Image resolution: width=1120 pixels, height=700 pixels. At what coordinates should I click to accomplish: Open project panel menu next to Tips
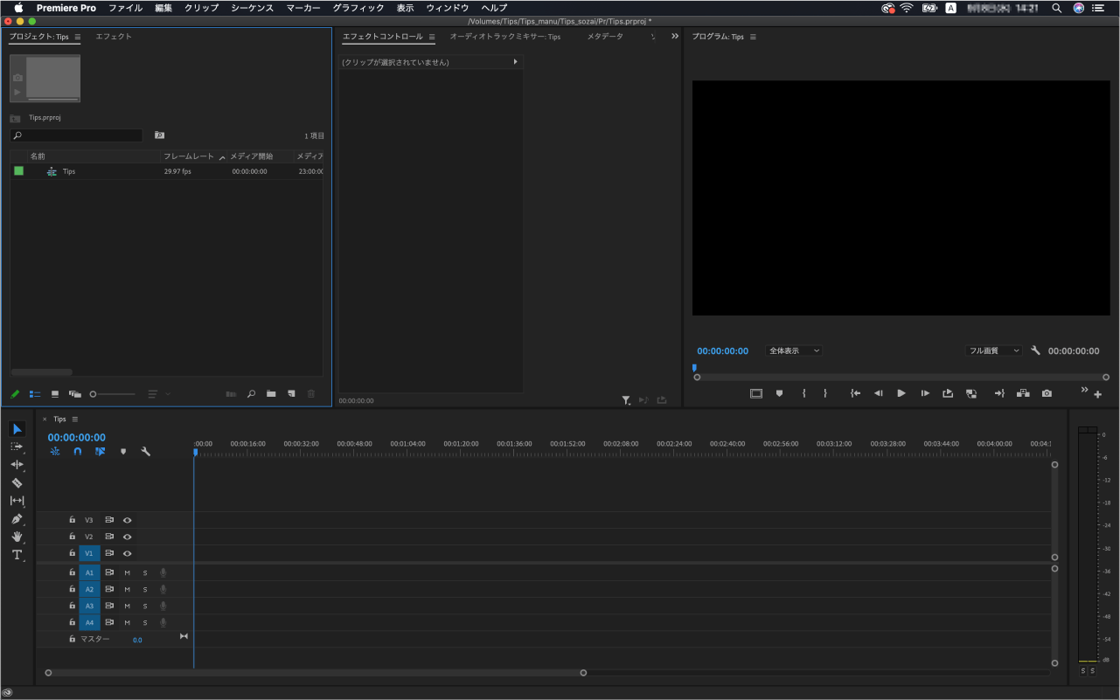pos(78,37)
